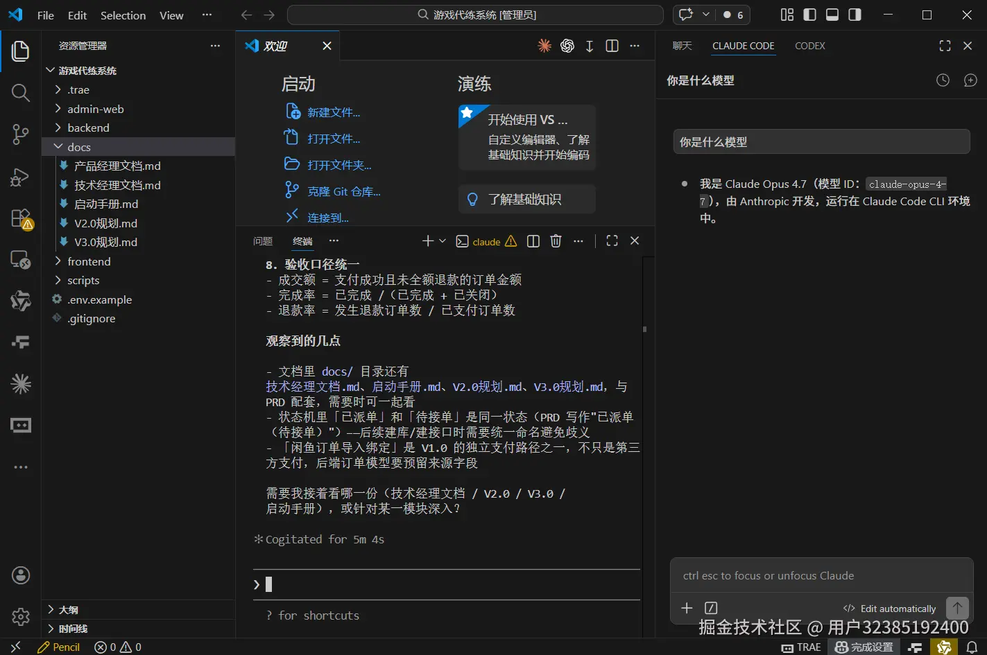Toggle secondary side bar layout button
Screen dimensions: 987x655
[855, 15]
